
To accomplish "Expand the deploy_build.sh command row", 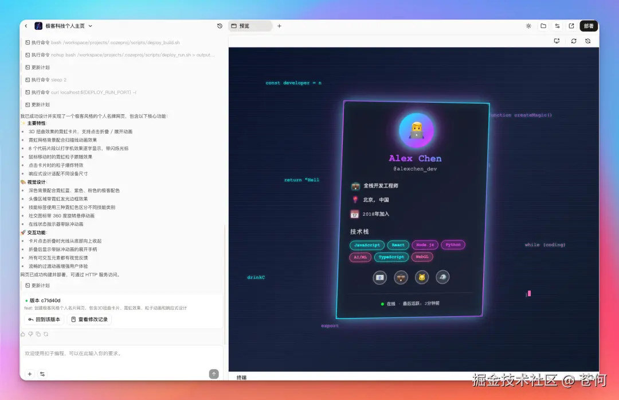I will coord(102,42).
